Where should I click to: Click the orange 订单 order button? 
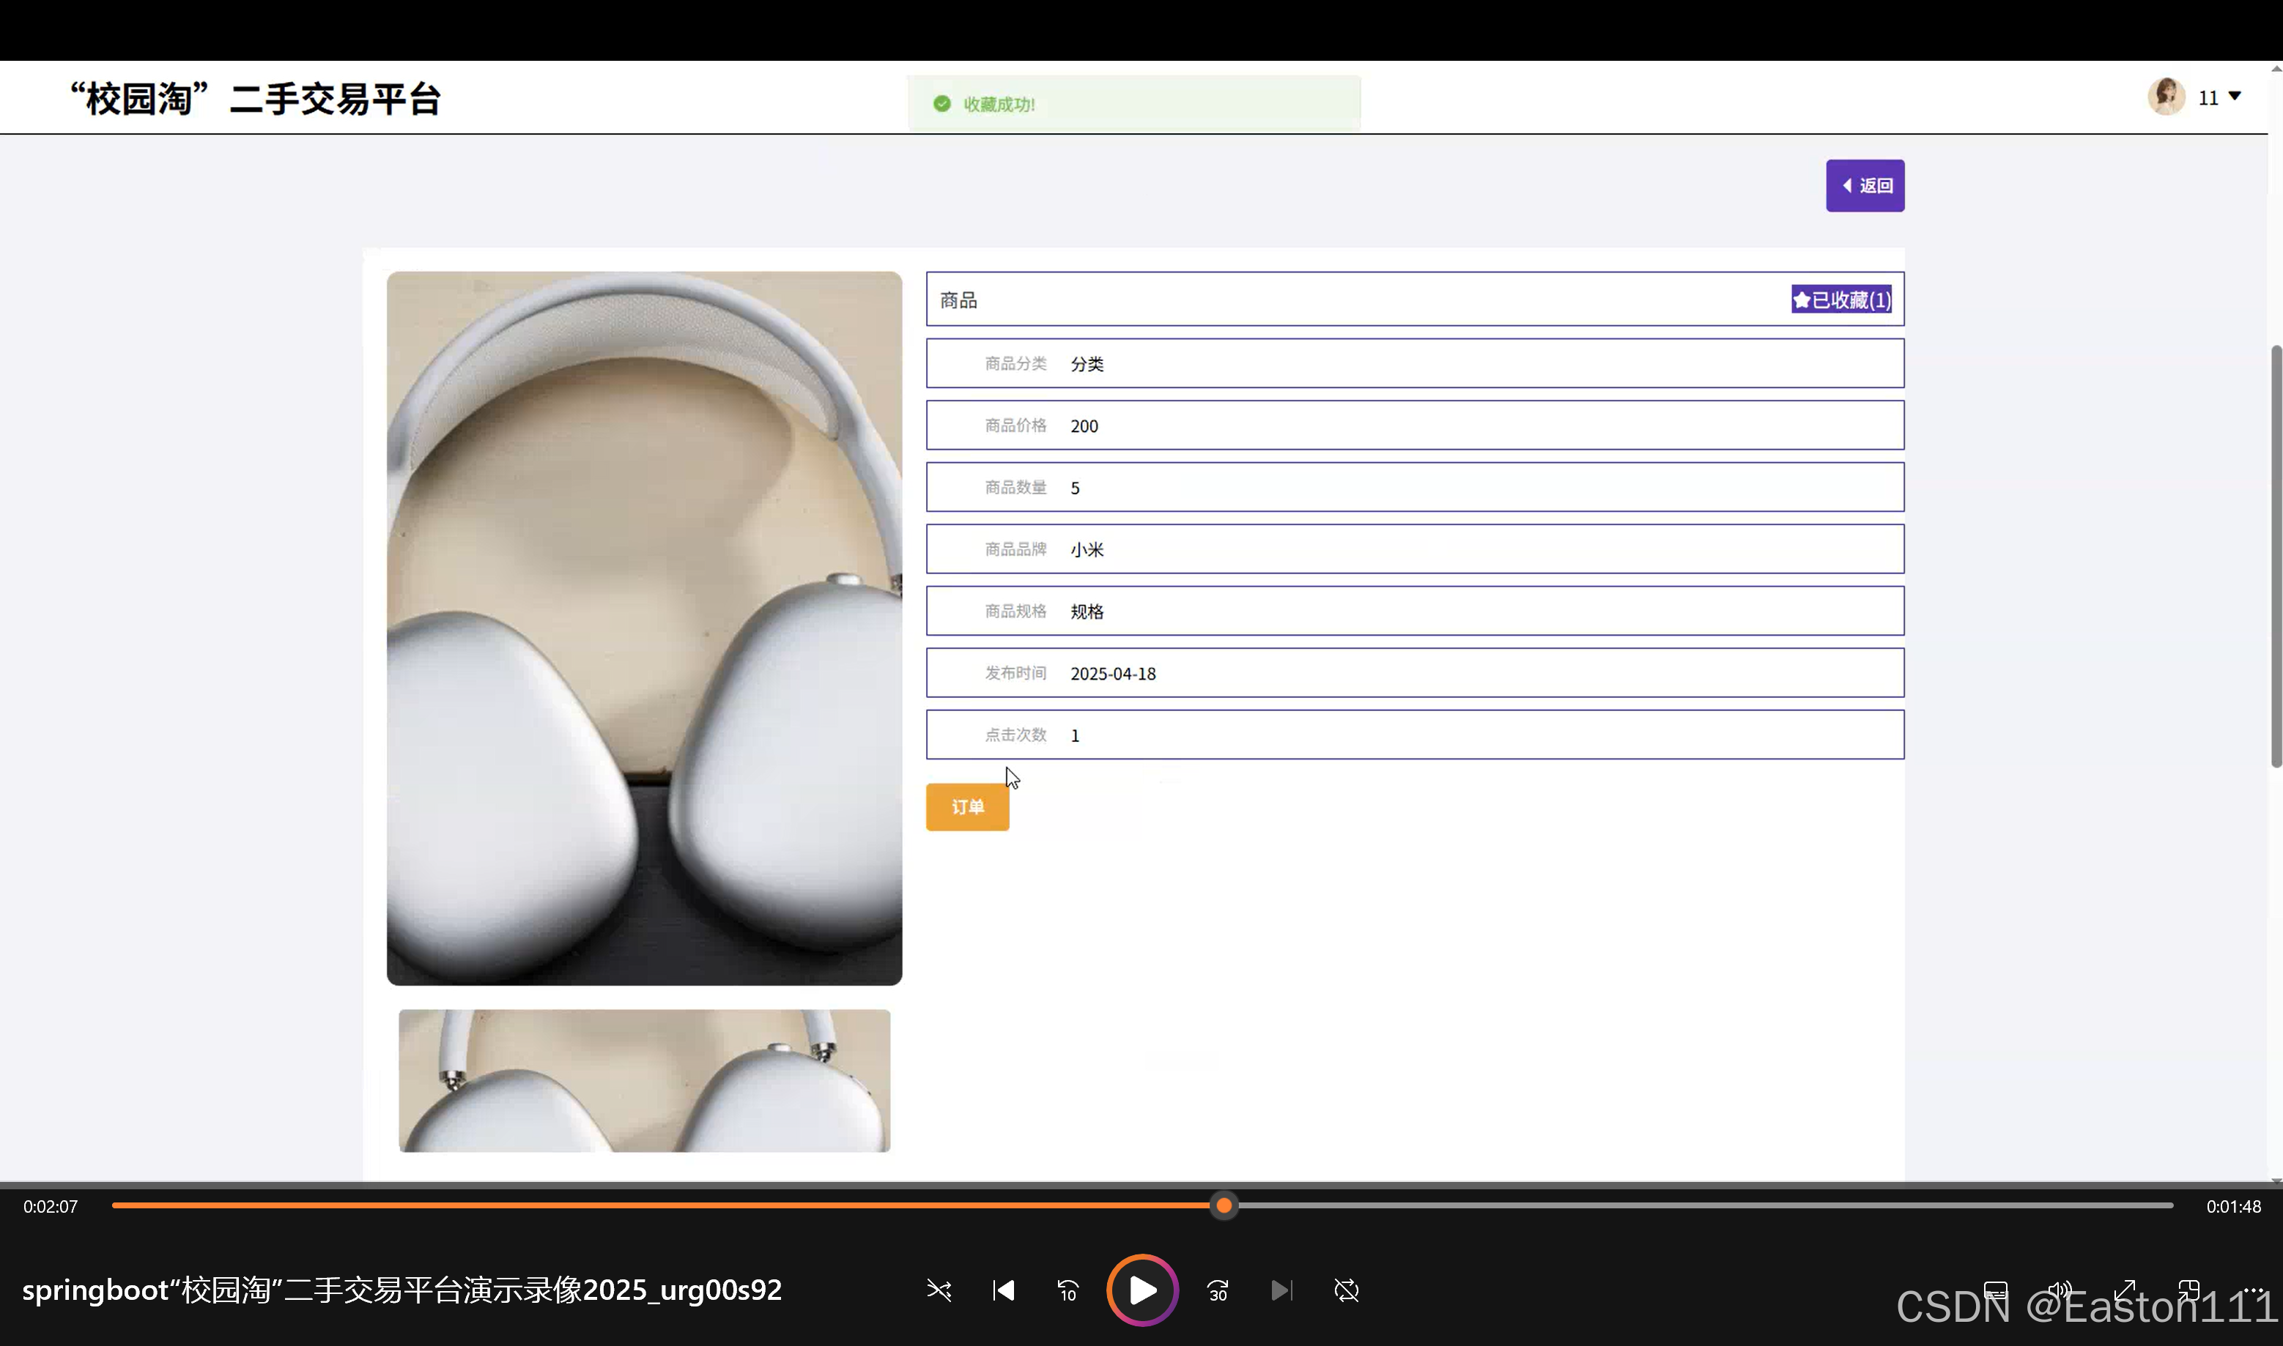click(967, 806)
